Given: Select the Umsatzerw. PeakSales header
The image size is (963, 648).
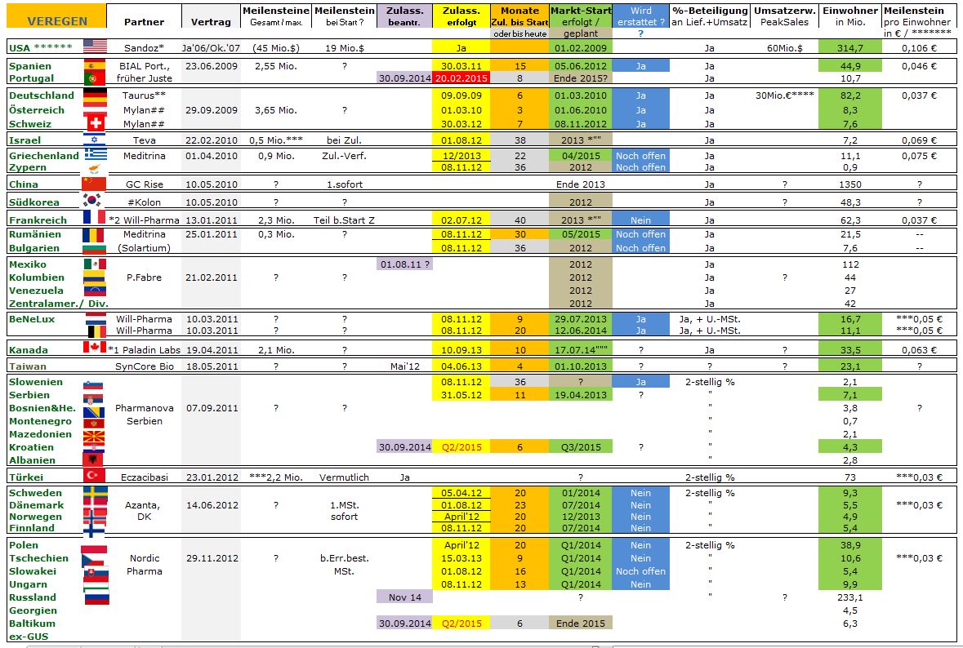Looking at the screenshot, I should [x=784, y=16].
